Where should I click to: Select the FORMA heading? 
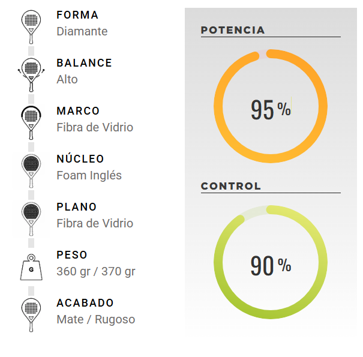click(x=77, y=15)
